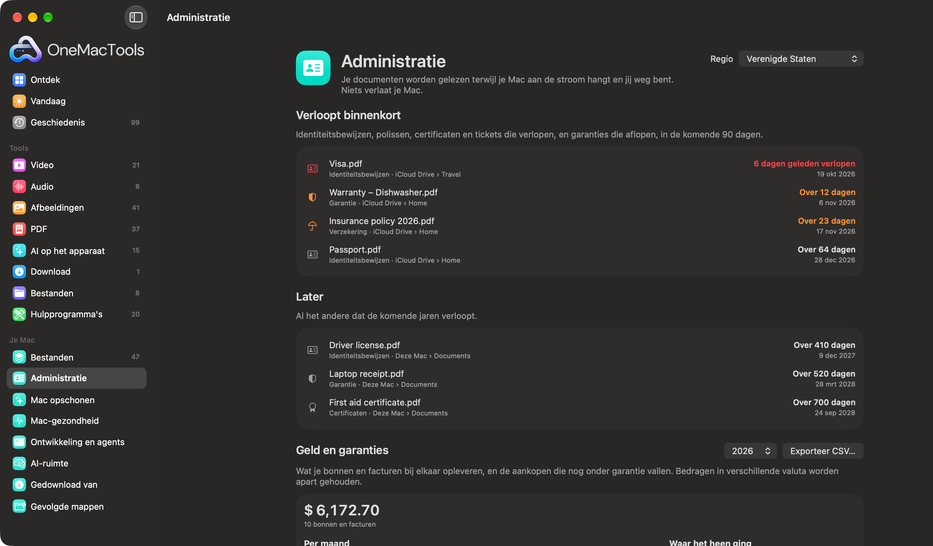Open Ontdek from its grid icon

tap(19, 80)
